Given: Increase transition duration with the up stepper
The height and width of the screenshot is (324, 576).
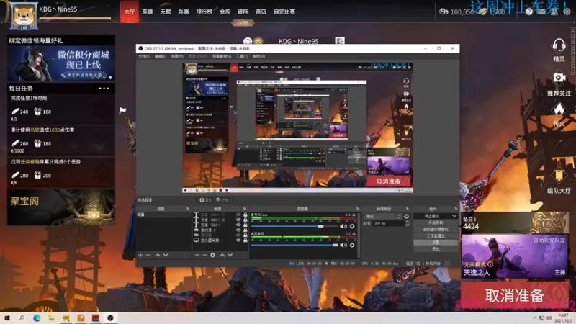Looking at the screenshot, I should [x=407, y=222].
